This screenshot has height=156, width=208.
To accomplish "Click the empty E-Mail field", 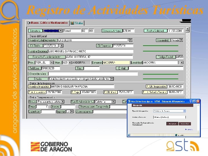I will click(x=156, y=68).
